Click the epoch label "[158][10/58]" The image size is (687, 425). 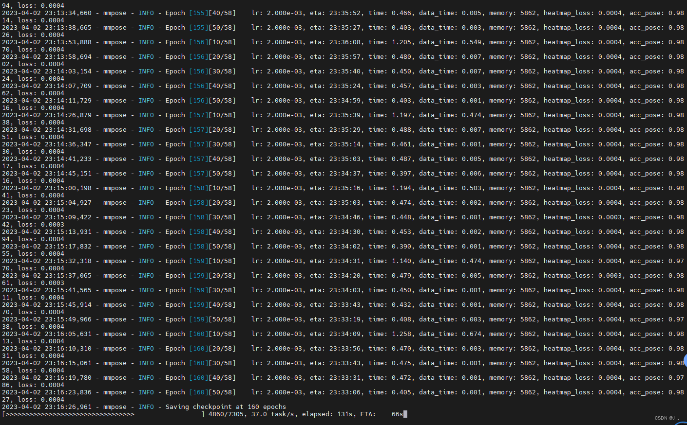pos(212,188)
